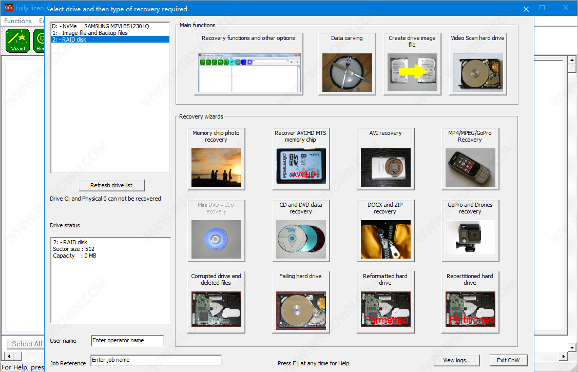Open CD and DVD data recovery
The height and width of the screenshot is (372, 578).
[x=301, y=230]
